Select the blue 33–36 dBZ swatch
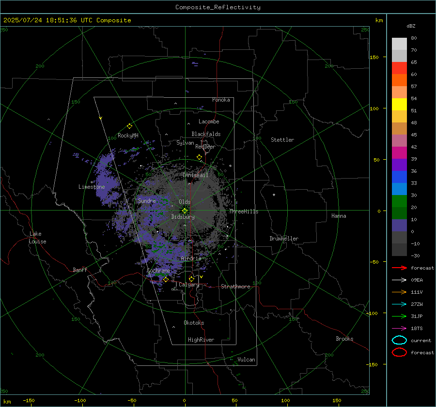The image size is (436, 407). tap(399, 177)
